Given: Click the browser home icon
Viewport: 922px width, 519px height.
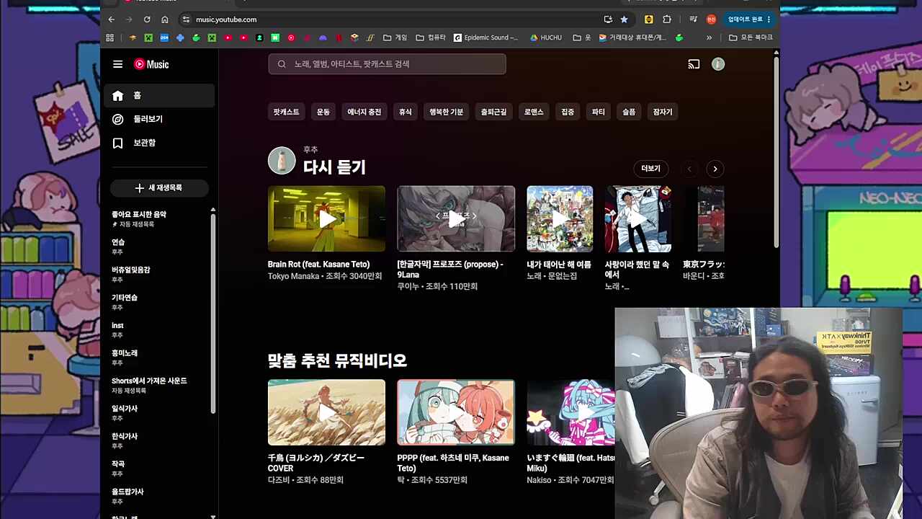Looking at the screenshot, I should 165,19.
